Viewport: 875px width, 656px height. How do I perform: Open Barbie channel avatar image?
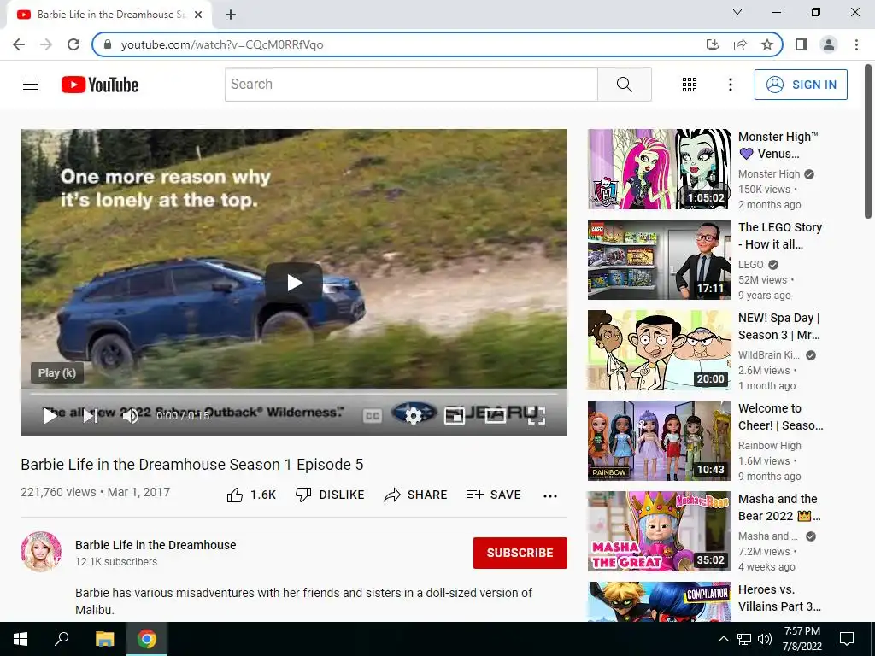[x=41, y=552]
